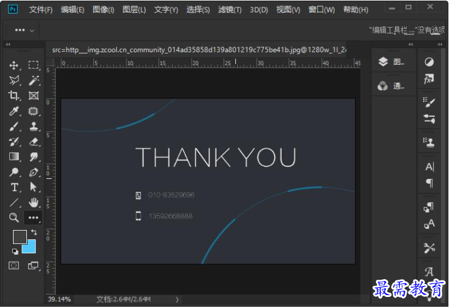Select the Patch healing tool

pos(34,111)
